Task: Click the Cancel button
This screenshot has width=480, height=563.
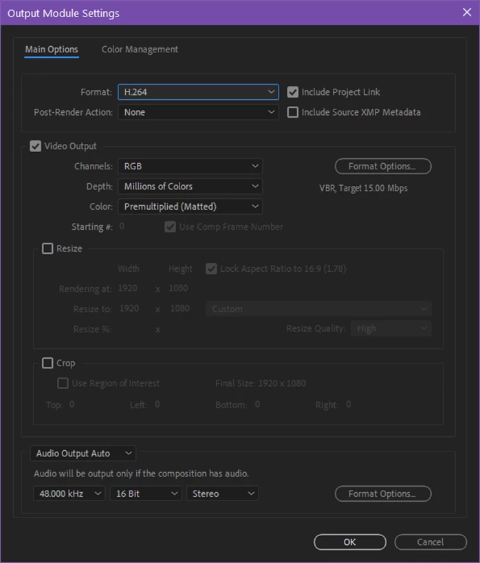Action: [x=430, y=542]
